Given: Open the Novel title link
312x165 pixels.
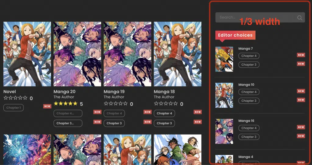Looking at the screenshot, I should pyautogui.click(x=9, y=92).
